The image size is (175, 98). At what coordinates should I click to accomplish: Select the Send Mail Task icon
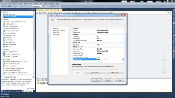click(4, 42)
